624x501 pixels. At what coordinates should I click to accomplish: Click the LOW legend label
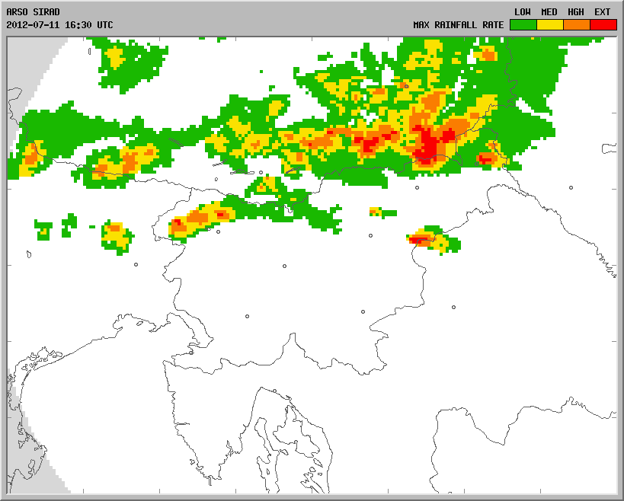tap(523, 12)
